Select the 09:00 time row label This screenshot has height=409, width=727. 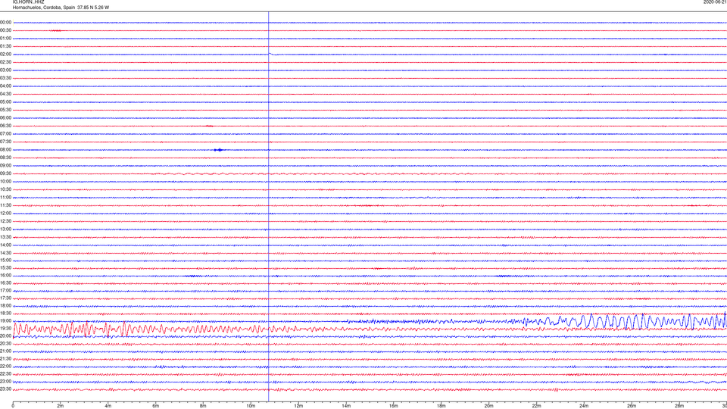coord(5,166)
